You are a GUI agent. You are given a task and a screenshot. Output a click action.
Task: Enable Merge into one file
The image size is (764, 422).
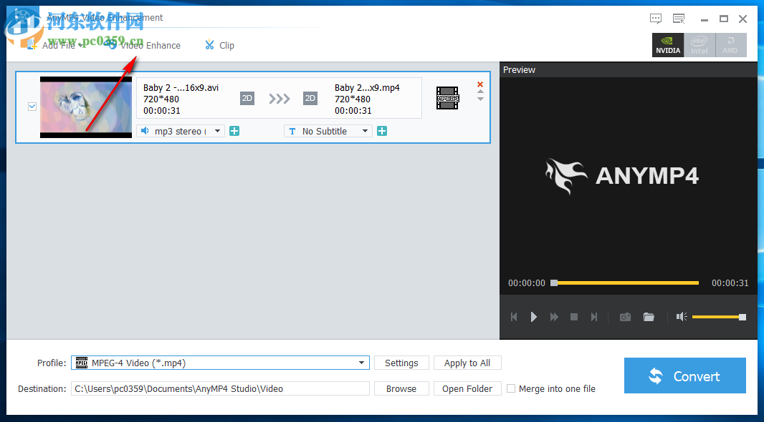tap(511, 388)
